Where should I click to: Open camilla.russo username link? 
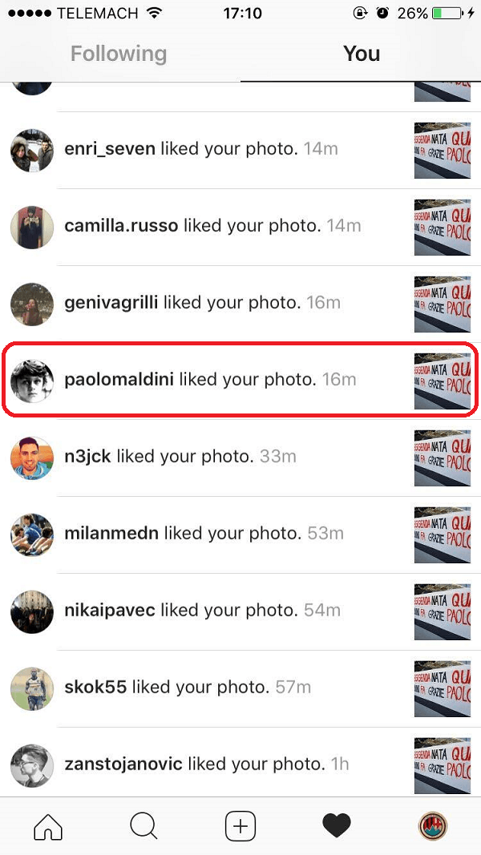[x=121, y=225]
